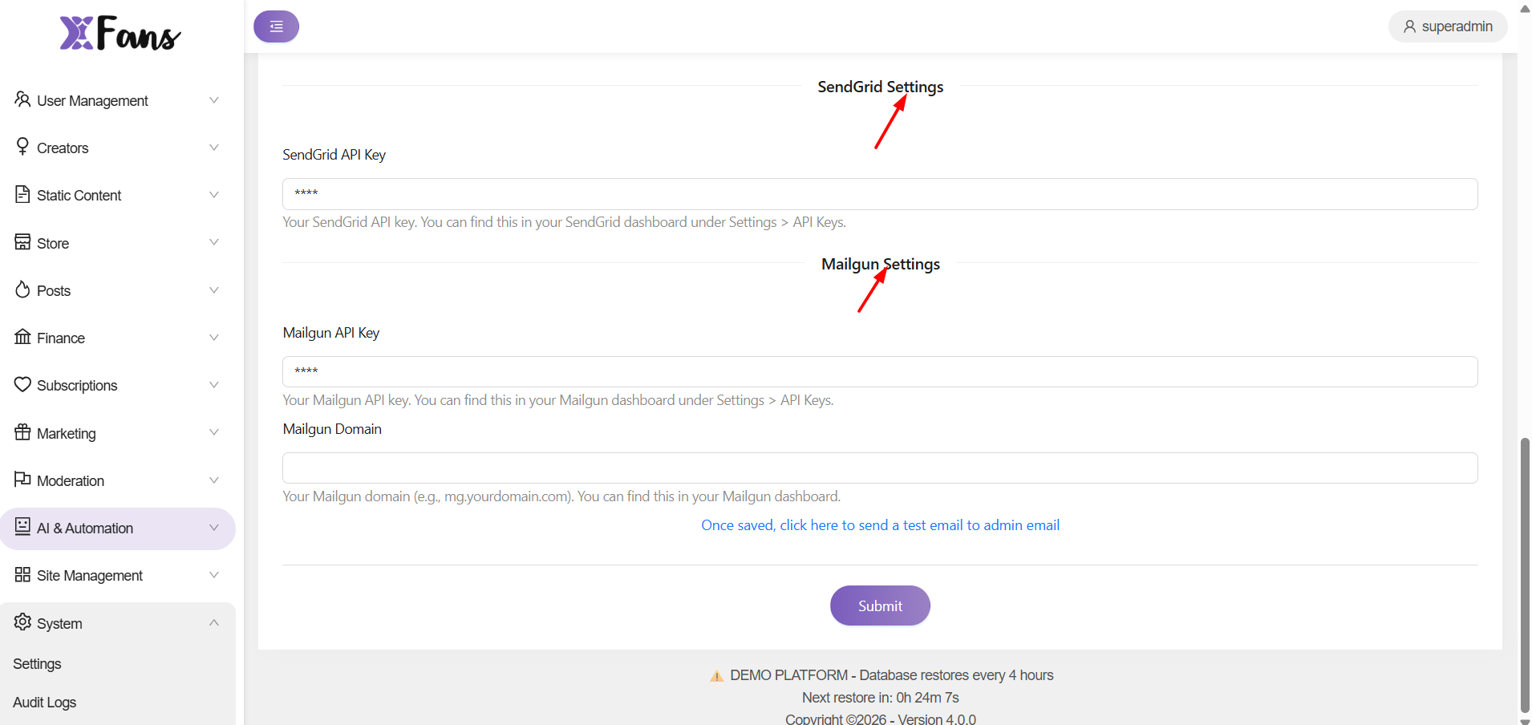The width and height of the screenshot is (1532, 725).
Task: Click the Subscriptions heart icon
Action: [22, 384]
